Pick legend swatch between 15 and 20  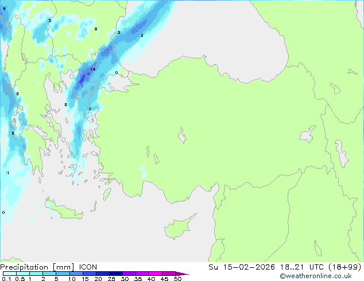pyautogui.click(x=90, y=274)
